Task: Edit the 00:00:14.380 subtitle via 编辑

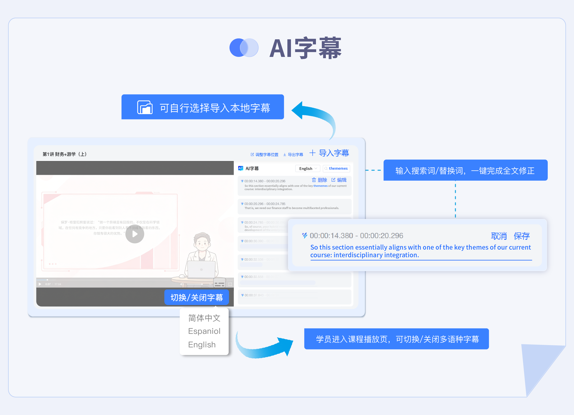Action: (x=339, y=180)
